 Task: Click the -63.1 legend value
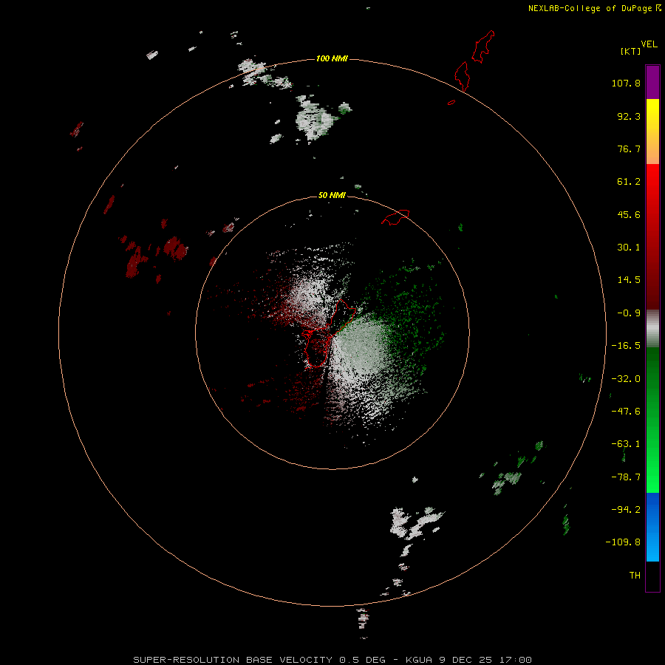coord(626,444)
